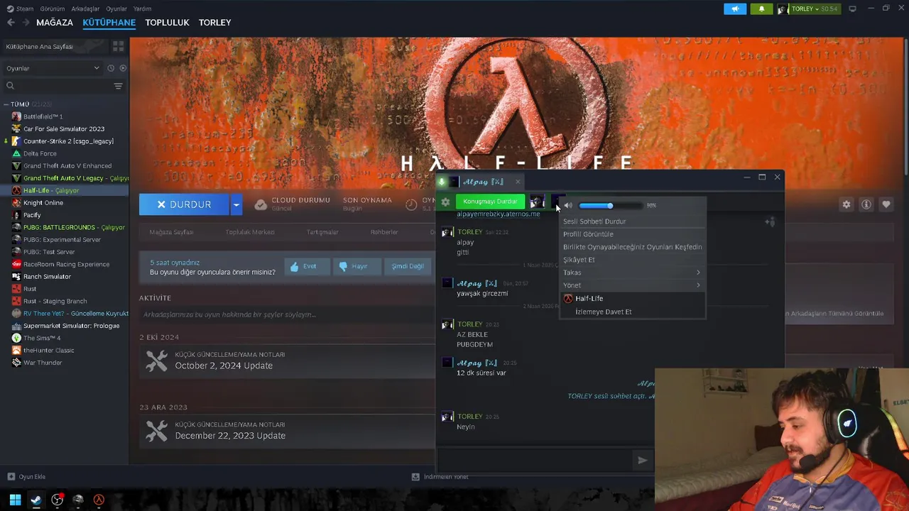Image resolution: width=909 pixels, height=511 pixels.
Task: Open the alpayemrebzky.aternos.me link
Action: coord(498,214)
